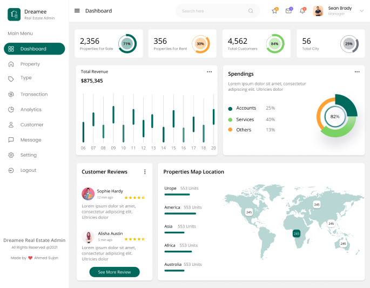Click the revenue bar for day 09
The width and height of the screenshot is (370, 288).
pos(113,115)
